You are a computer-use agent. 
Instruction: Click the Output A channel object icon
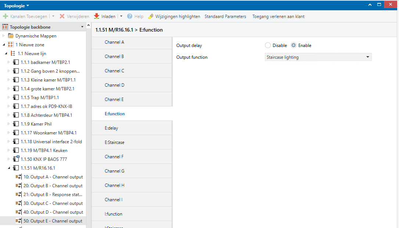pos(19,177)
